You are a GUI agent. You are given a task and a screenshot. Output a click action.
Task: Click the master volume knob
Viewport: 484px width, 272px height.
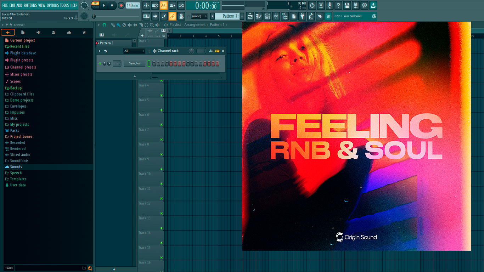(84, 5)
